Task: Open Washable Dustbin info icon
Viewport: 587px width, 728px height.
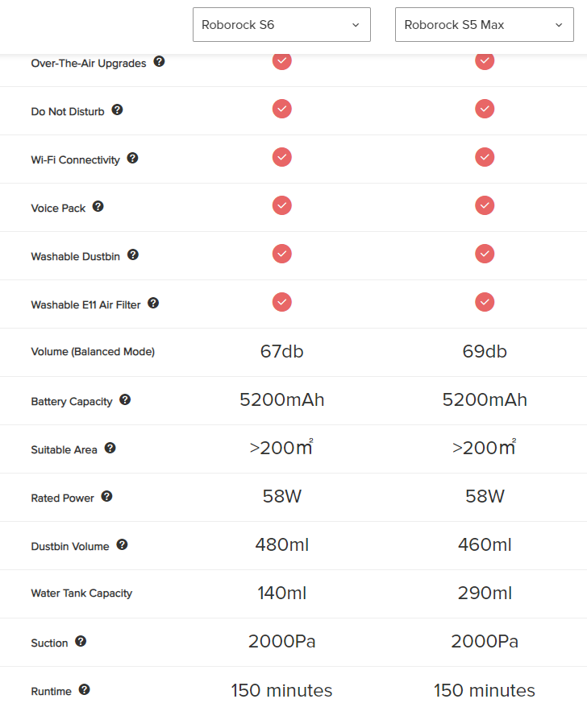Action: tap(133, 254)
